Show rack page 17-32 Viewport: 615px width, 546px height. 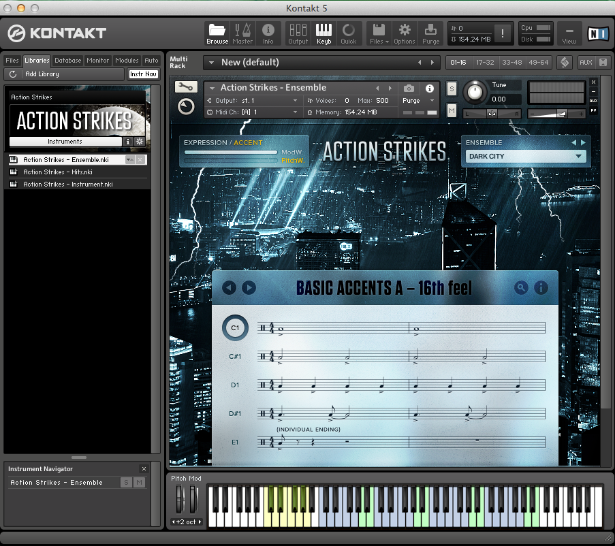coord(485,63)
